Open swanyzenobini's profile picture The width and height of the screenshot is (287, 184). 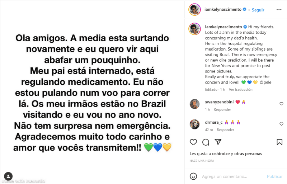194,104
